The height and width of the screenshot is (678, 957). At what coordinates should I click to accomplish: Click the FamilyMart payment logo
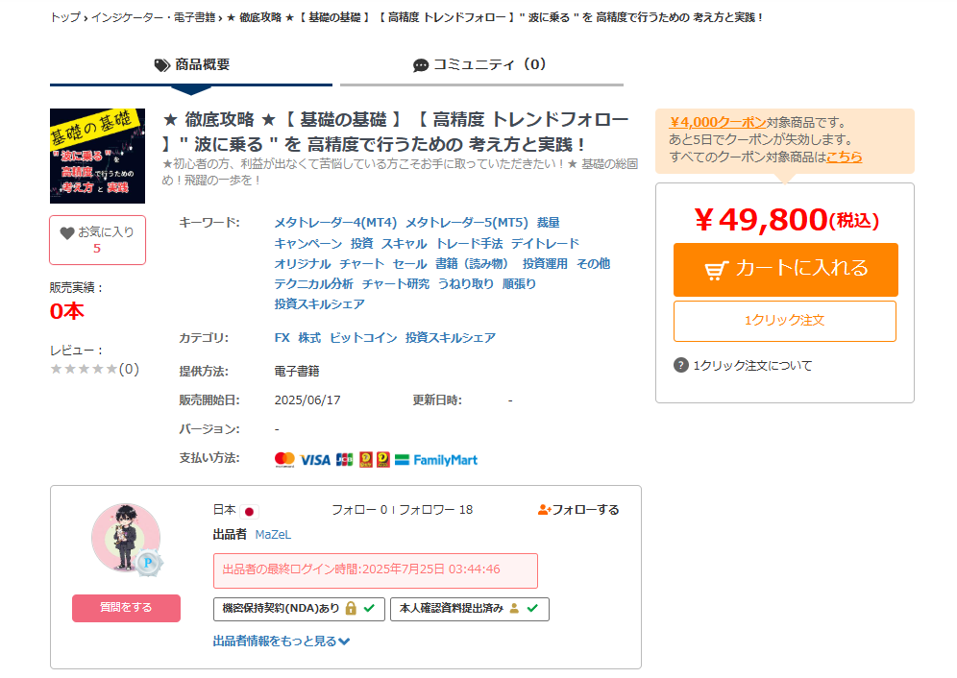pos(436,460)
